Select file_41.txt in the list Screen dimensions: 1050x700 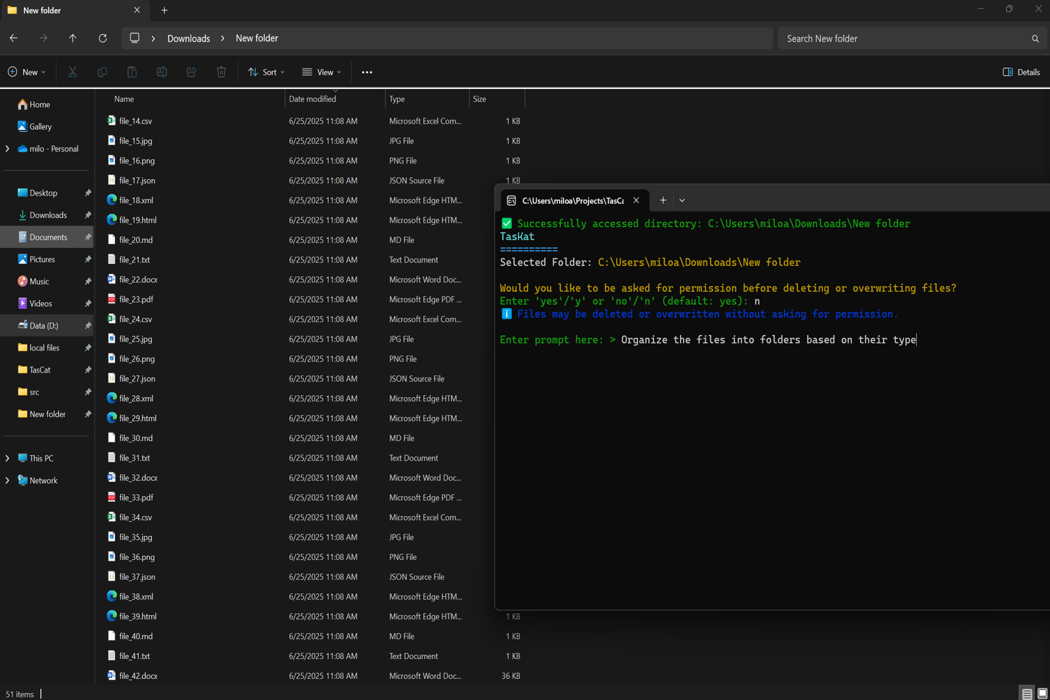click(135, 656)
